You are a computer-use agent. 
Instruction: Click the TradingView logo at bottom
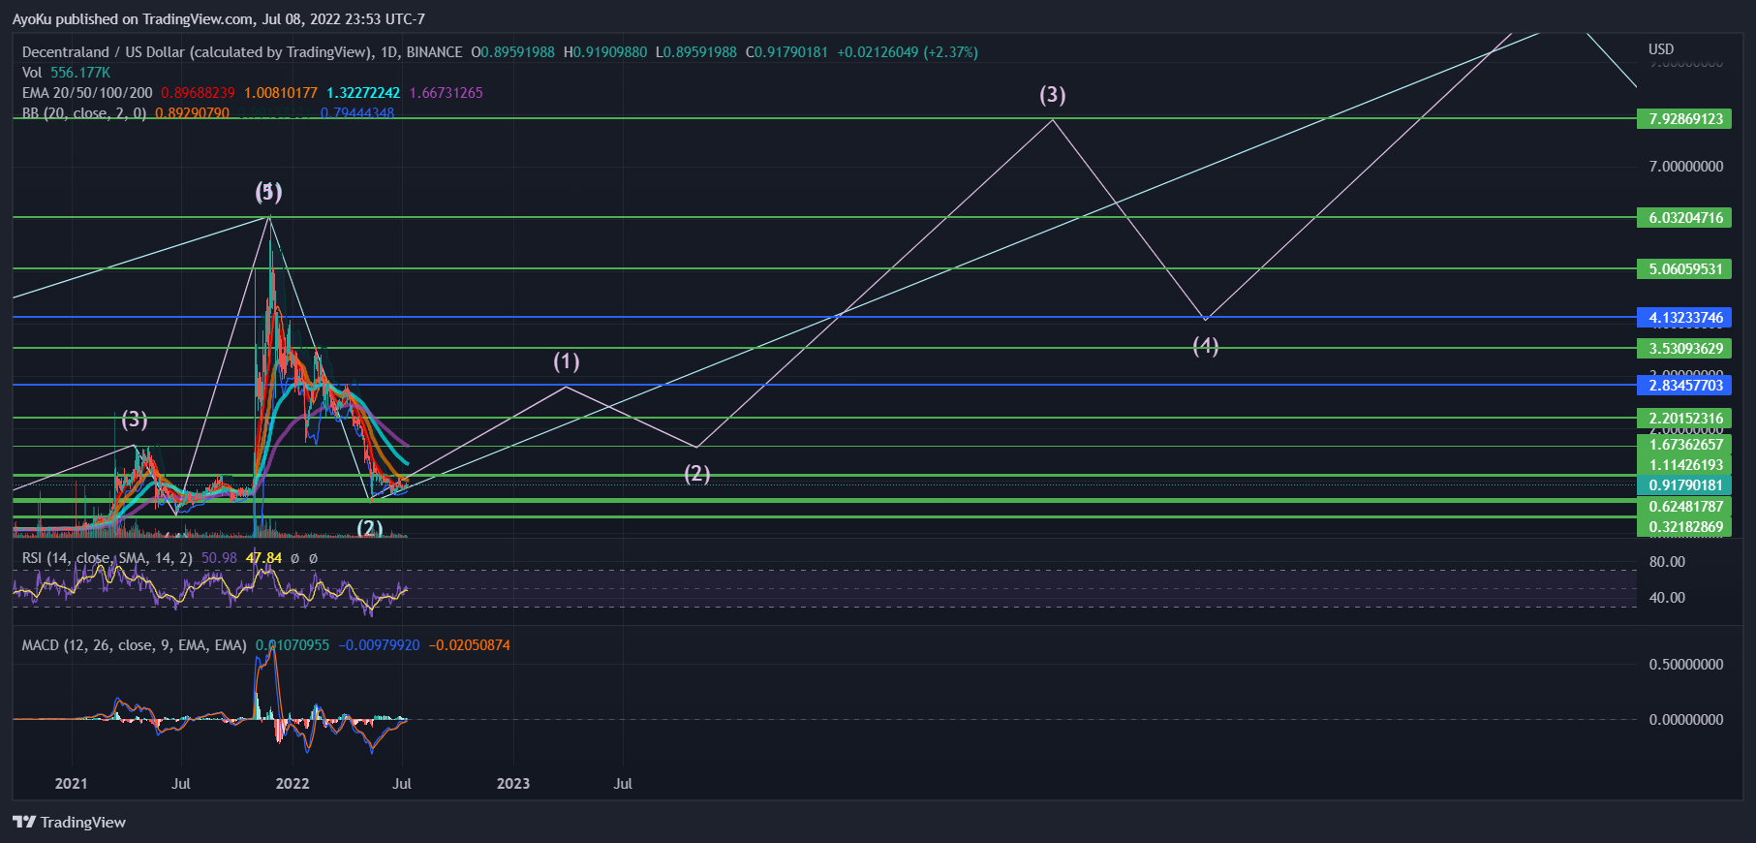coord(70,822)
